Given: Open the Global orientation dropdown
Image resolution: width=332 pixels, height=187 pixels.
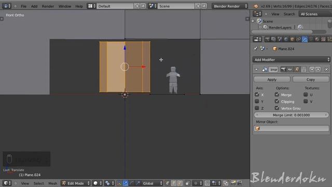Looking at the screenshot, I should coord(152,183).
